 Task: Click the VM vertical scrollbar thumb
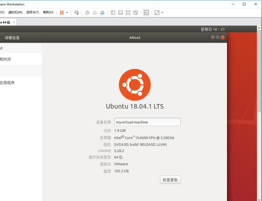(x=259, y=71)
